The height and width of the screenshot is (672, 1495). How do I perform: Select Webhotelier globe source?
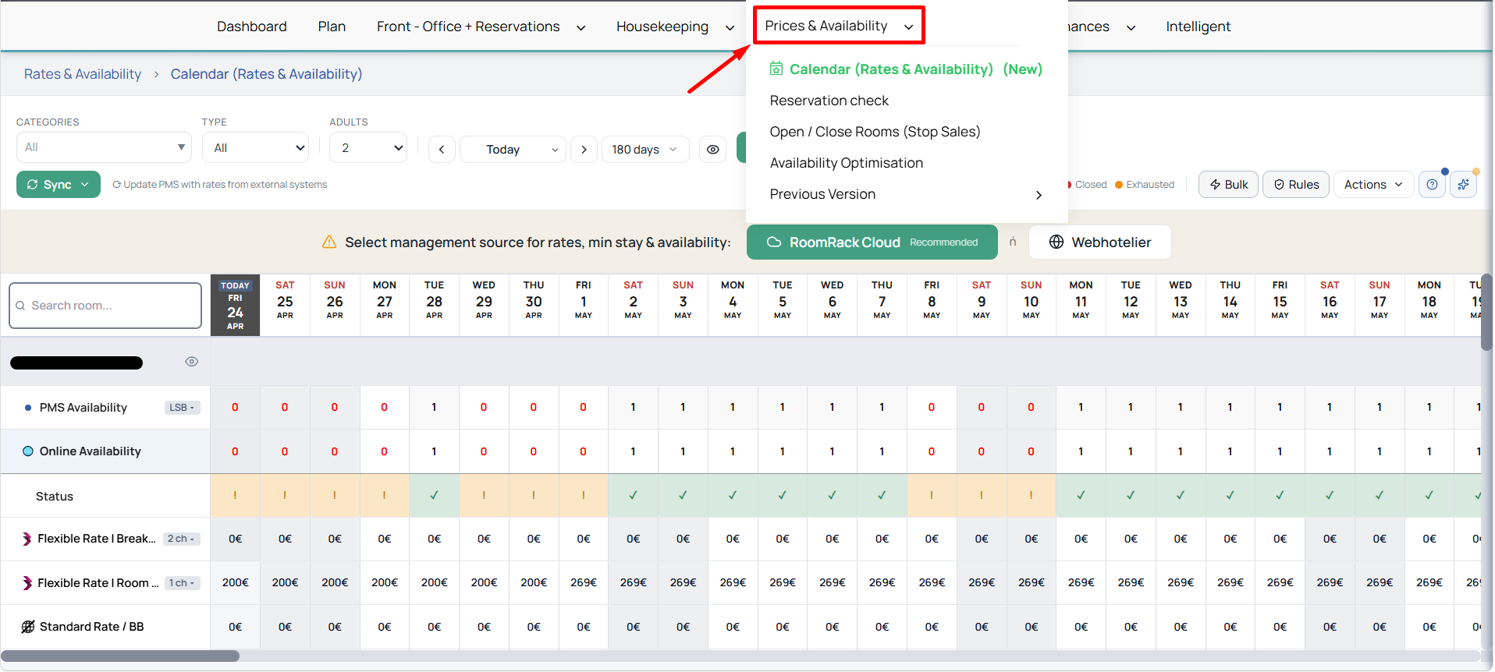(x=1099, y=242)
